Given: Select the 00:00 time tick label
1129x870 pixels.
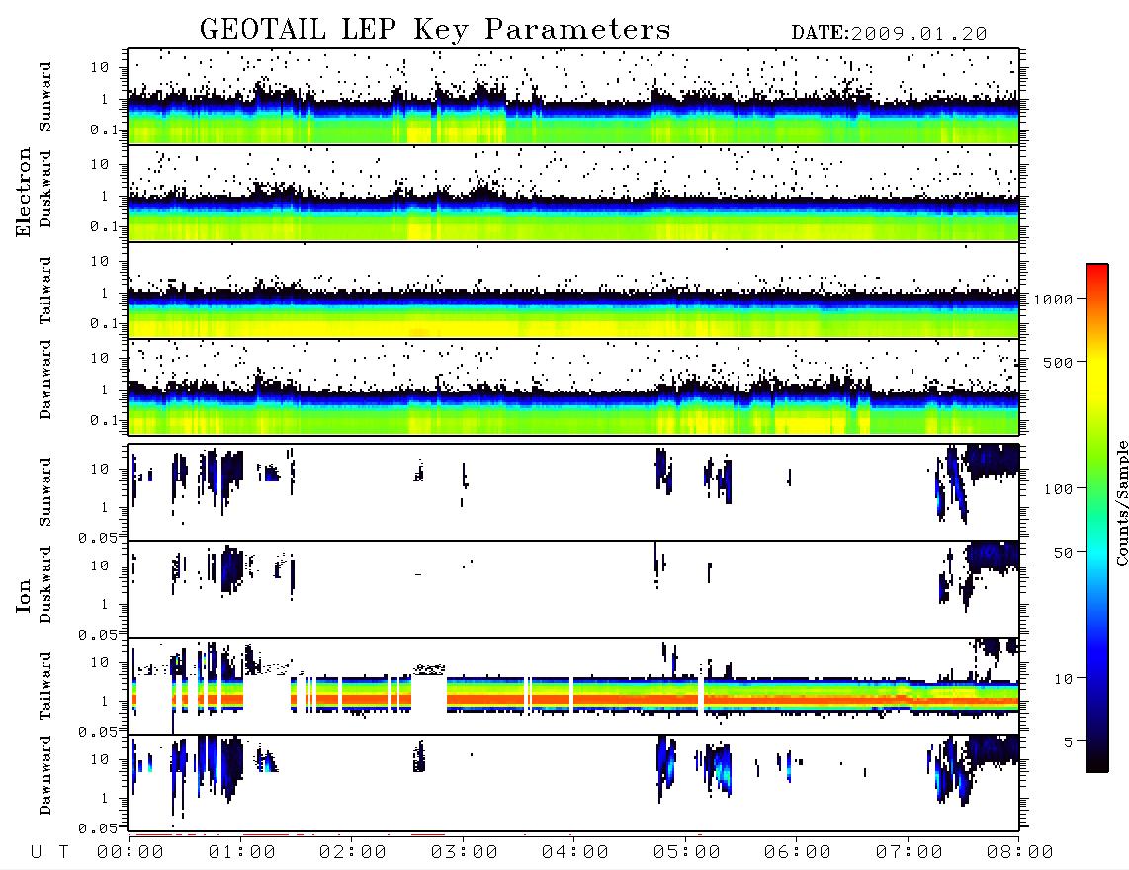Looking at the screenshot, I should [130, 853].
